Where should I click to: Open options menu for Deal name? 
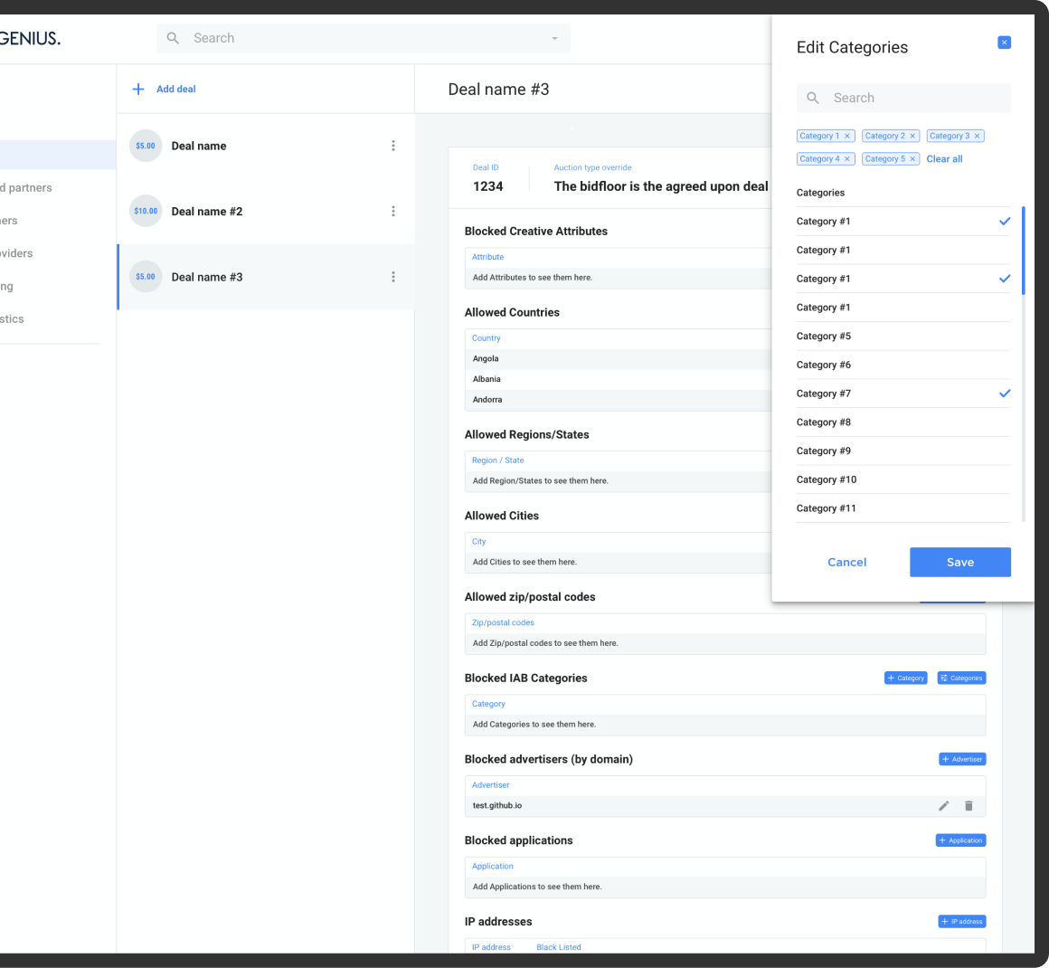coord(392,146)
